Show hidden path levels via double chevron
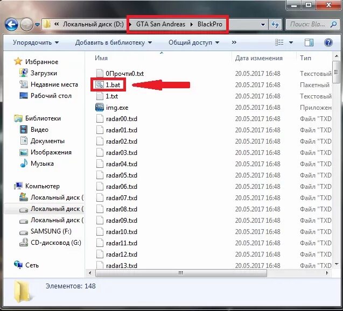 57,24
